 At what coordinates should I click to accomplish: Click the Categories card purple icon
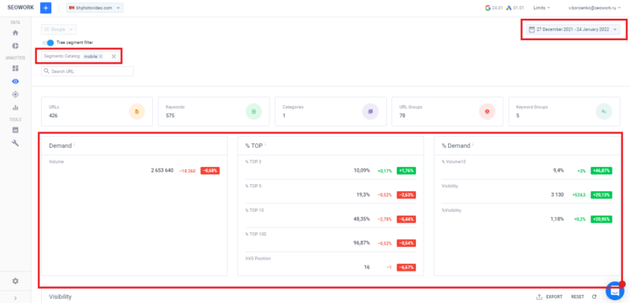click(370, 112)
